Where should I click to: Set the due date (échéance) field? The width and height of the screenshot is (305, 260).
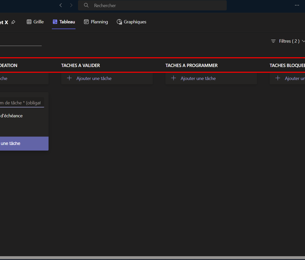pyautogui.click(x=11, y=116)
